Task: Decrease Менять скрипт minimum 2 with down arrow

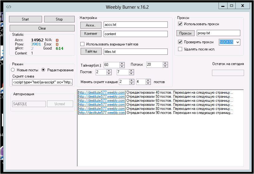Action: coord(132,83)
